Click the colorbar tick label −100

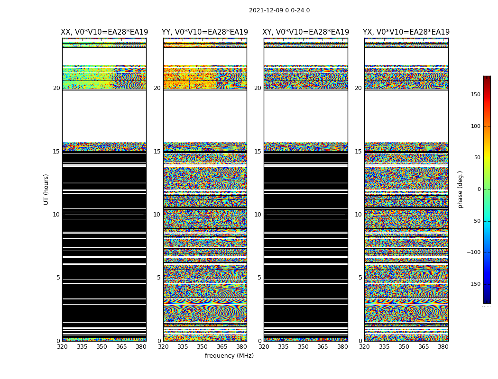(473, 253)
